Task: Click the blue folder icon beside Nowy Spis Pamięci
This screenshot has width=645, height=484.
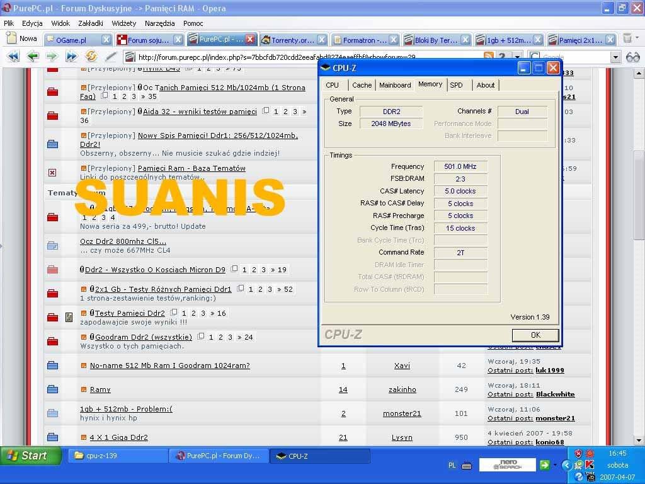Action: pos(52,144)
